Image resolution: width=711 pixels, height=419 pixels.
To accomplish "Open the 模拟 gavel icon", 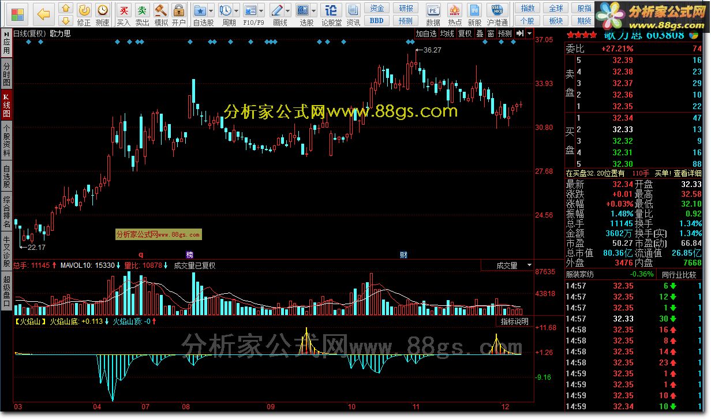I will coord(161,10).
